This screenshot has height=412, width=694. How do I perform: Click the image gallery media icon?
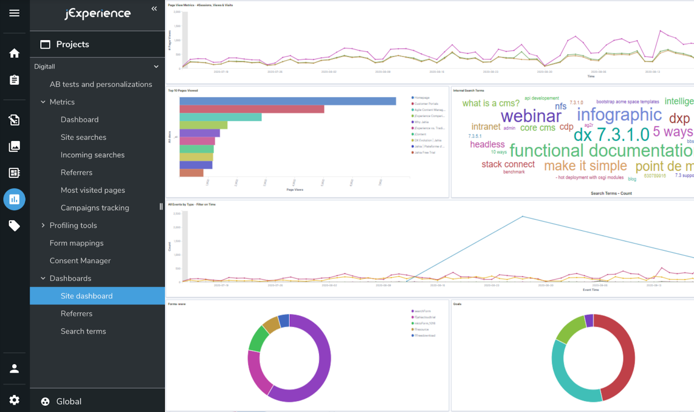click(14, 147)
